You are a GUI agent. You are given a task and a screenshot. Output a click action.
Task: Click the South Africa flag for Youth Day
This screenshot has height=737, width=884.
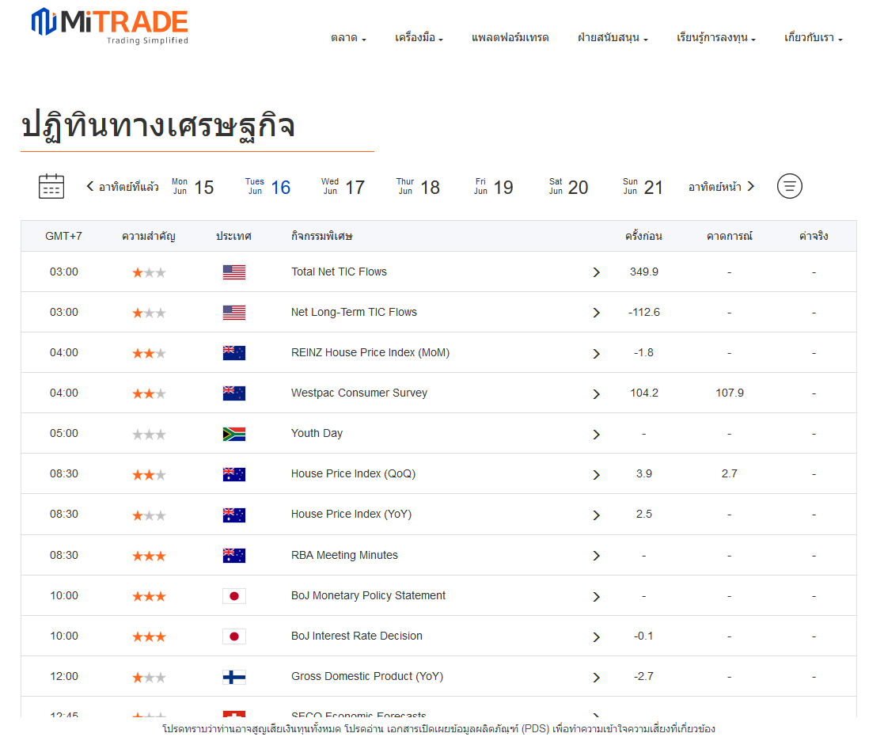[x=234, y=434]
